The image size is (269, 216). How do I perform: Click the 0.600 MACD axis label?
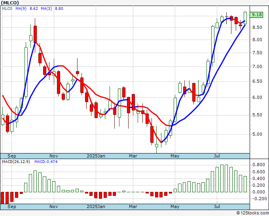pyautogui.click(x=259, y=172)
